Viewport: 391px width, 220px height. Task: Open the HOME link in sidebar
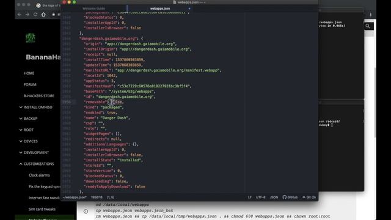[29, 73]
